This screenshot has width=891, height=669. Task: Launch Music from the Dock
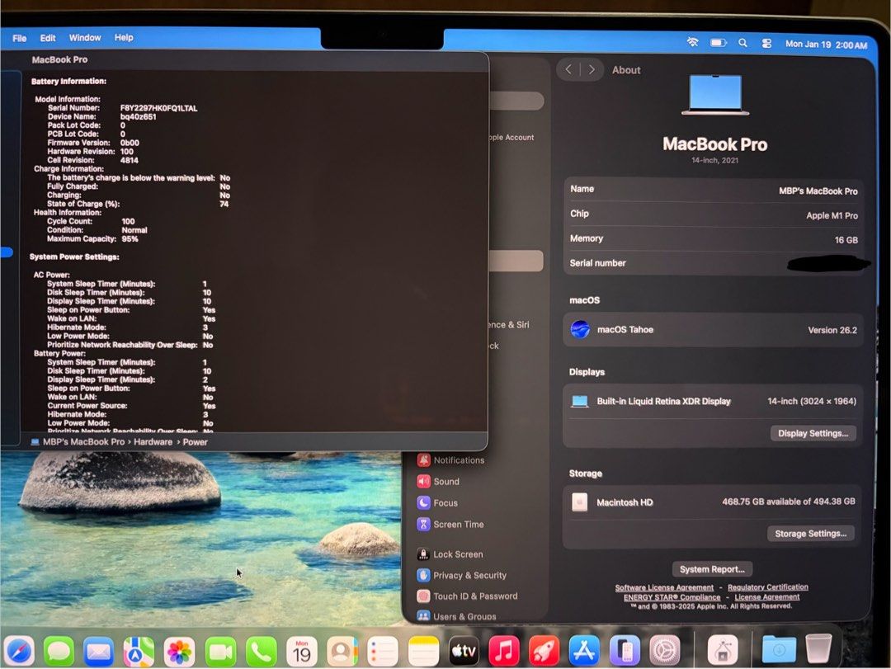pyautogui.click(x=505, y=649)
